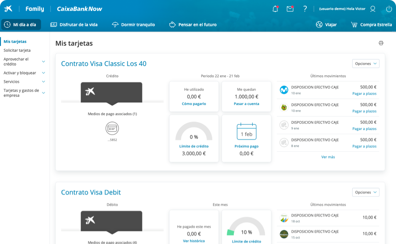Click the CaixaBank star logo
396x244 pixels.
8,8
